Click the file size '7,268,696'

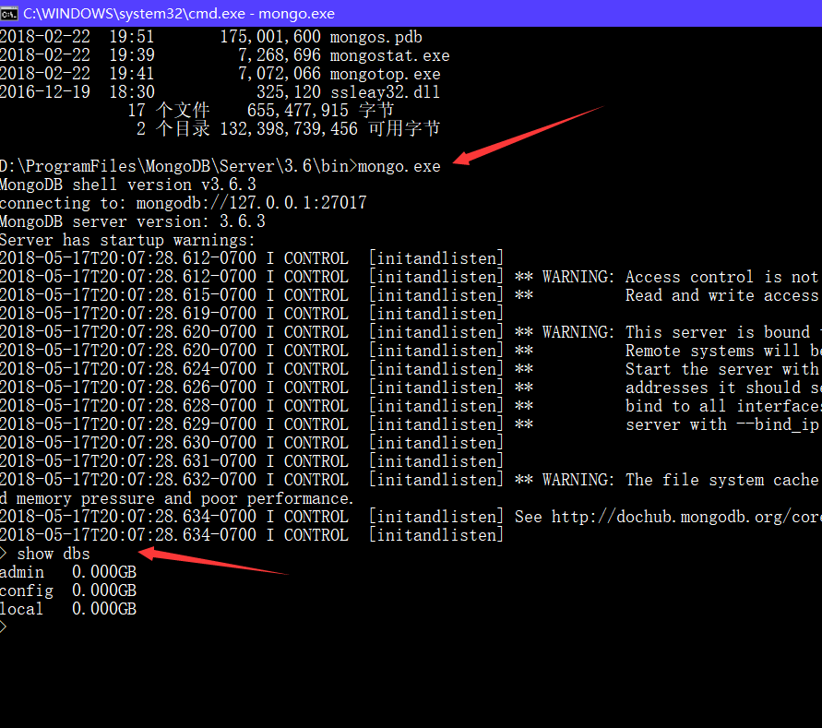coord(280,55)
